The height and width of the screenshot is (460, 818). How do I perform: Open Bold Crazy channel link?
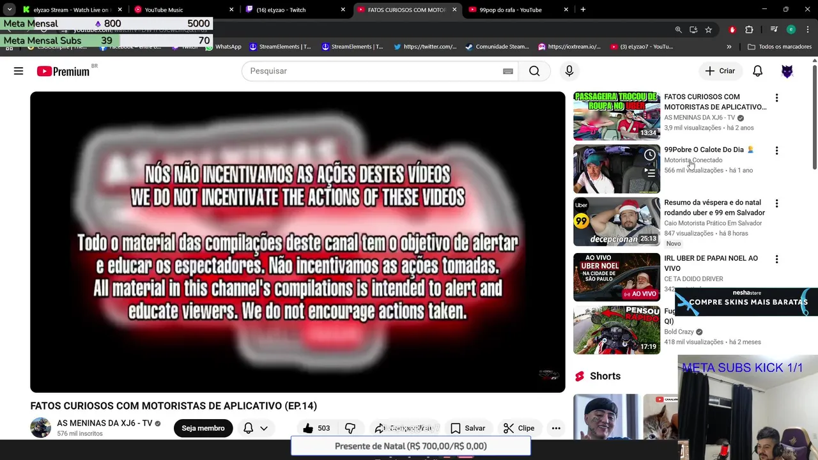(679, 332)
